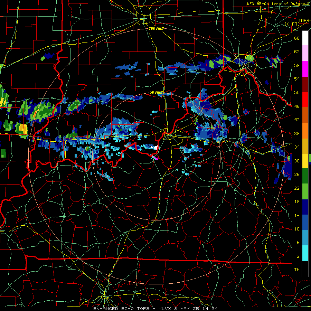Click the Enhanced Echo Tops KLVX title caption
The width and height of the screenshot is (311, 311).
155,309
